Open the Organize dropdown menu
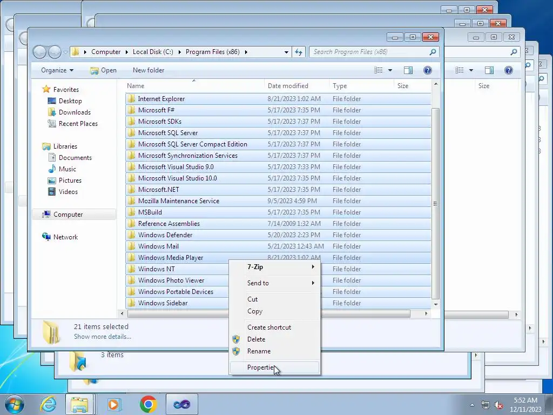The height and width of the screenshot is (415, 553). pyautogui.click(x=57, y=70)
